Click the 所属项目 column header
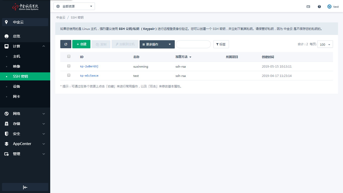Screen dimensions: 343x193 click(x=232, y=57)
